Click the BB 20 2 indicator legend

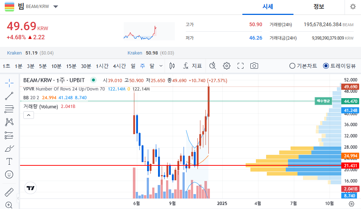click(31, 98)
